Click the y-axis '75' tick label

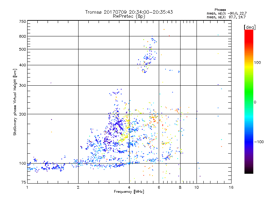pos(24,182)
